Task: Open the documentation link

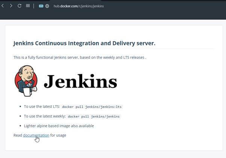Action: tap(36, 135)
